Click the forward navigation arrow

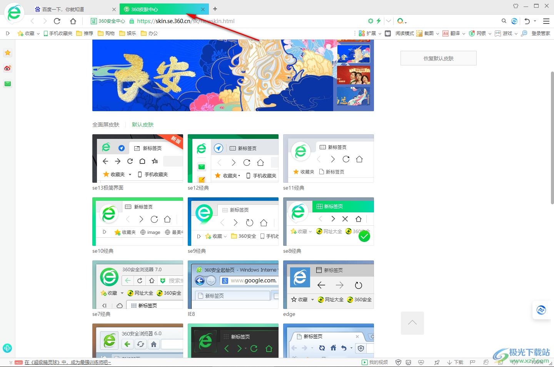click(x=45, y=21)
